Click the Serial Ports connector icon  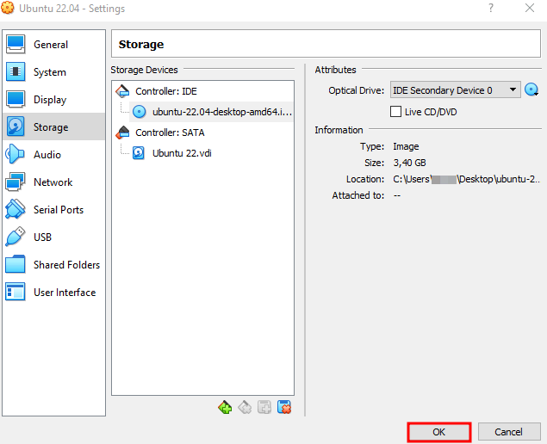coord(16,209)
